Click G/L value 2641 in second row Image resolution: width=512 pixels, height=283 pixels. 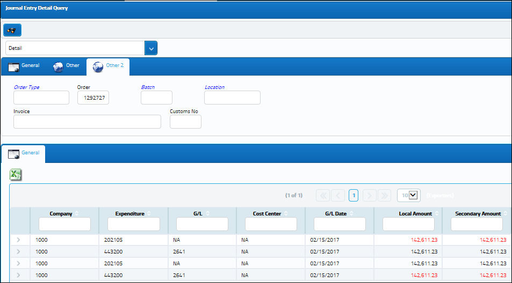pos(179,251)
